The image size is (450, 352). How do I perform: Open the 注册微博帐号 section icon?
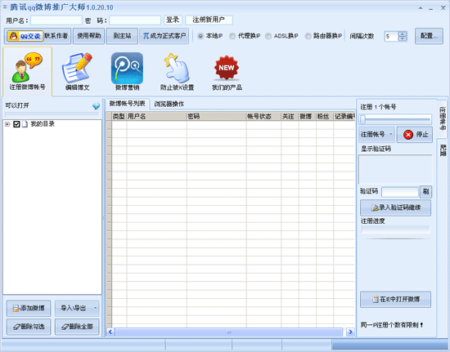tap(28, 72)
